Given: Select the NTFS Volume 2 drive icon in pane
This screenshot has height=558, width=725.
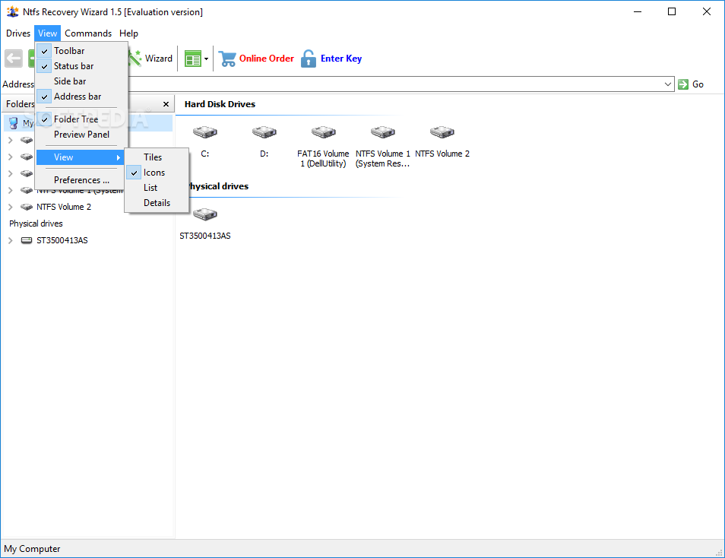Looking at the screenshot, I should pos(442,132).
